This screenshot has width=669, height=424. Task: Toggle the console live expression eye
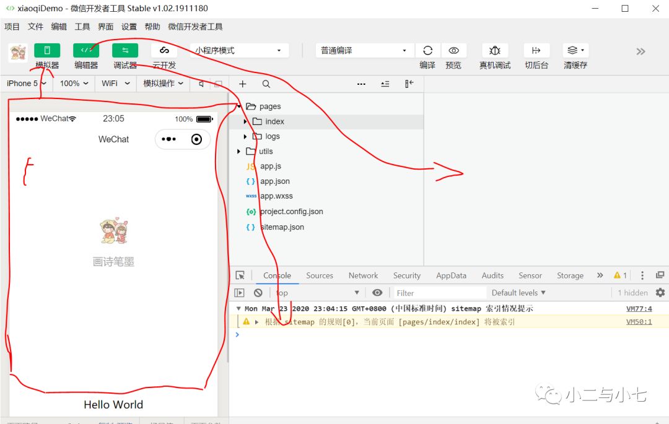click(x=377, y=293)
